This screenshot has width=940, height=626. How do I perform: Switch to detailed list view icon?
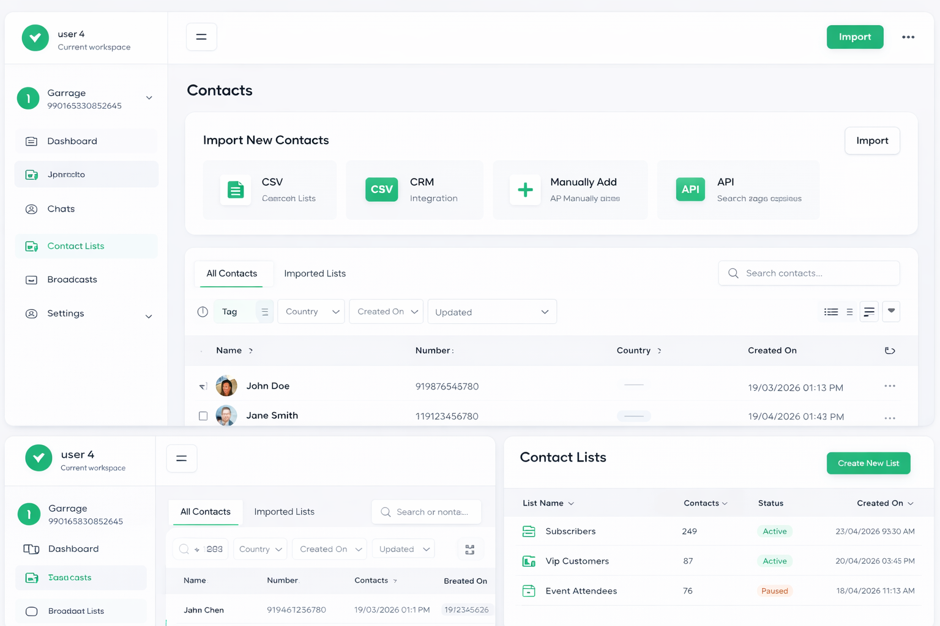click(831, 312)
